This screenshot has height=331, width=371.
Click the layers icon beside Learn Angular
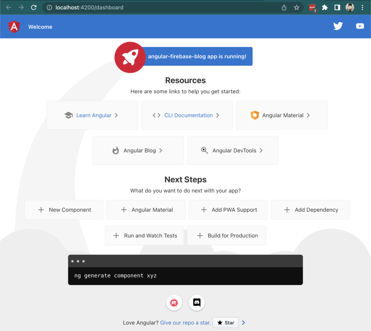(68, 115)
